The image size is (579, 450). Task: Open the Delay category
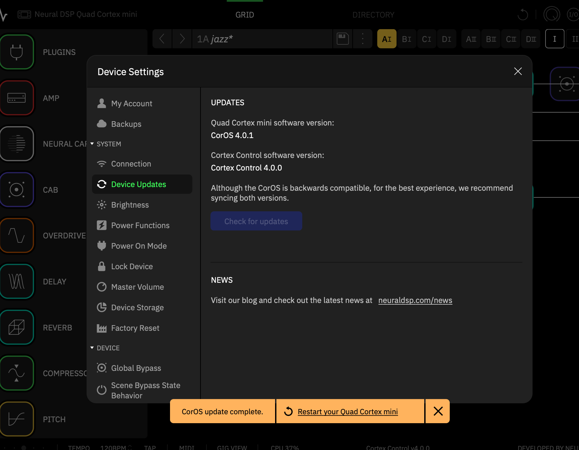(x=17, y=281)
